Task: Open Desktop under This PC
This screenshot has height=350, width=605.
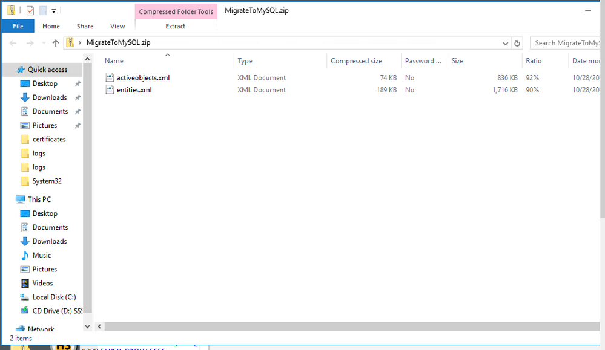Action: pyautogui.click(x=45, y=213)
